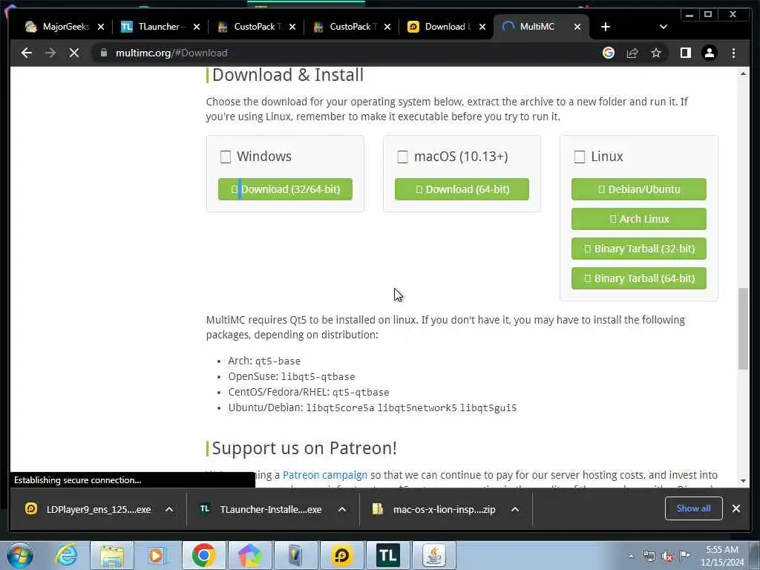Open the tab search dropdown
Viewport: 760px width, 570px height.
[x=664, y=27]
